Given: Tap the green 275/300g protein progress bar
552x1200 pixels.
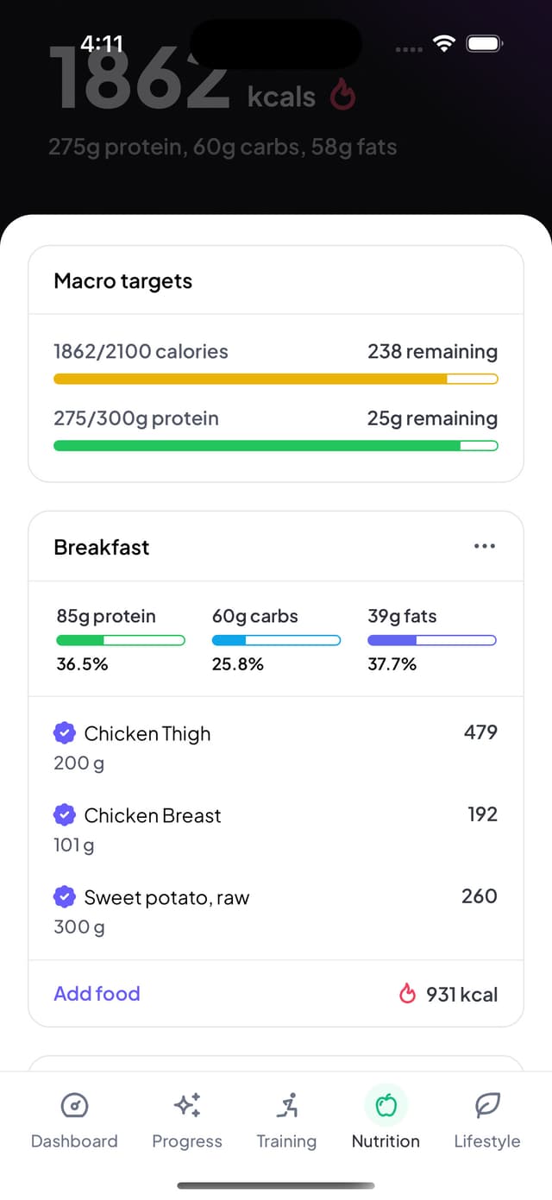Looking at the screenshot, I should coord(276,446).
